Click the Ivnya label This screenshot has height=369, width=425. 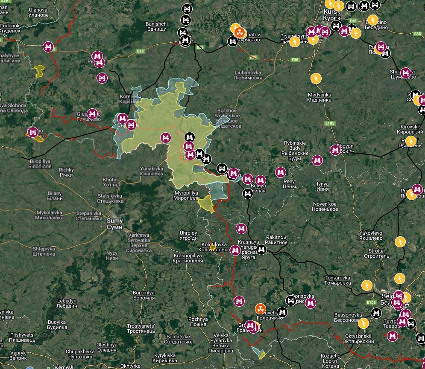(322, 186)
